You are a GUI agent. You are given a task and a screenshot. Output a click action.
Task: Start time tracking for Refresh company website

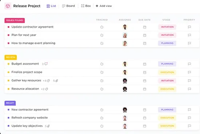102,118
